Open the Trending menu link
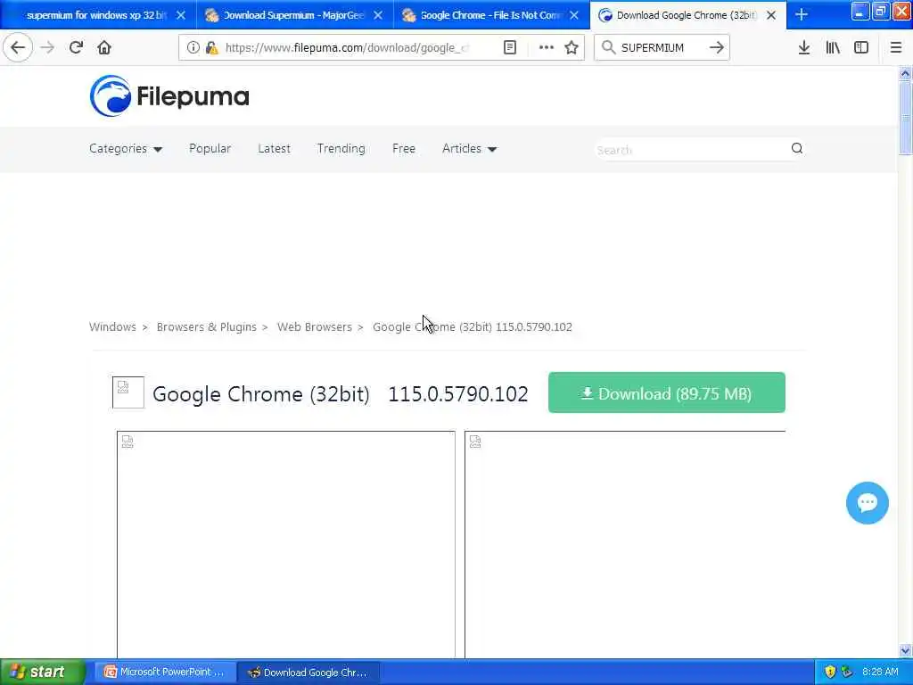The width and height of the screenshot is (913, 685). 341,149
